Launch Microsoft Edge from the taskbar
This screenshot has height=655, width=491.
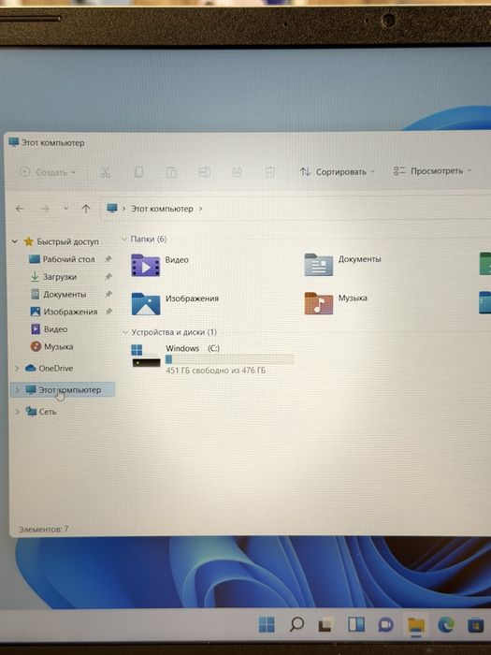pyautogui.click(x=446, y=625)
